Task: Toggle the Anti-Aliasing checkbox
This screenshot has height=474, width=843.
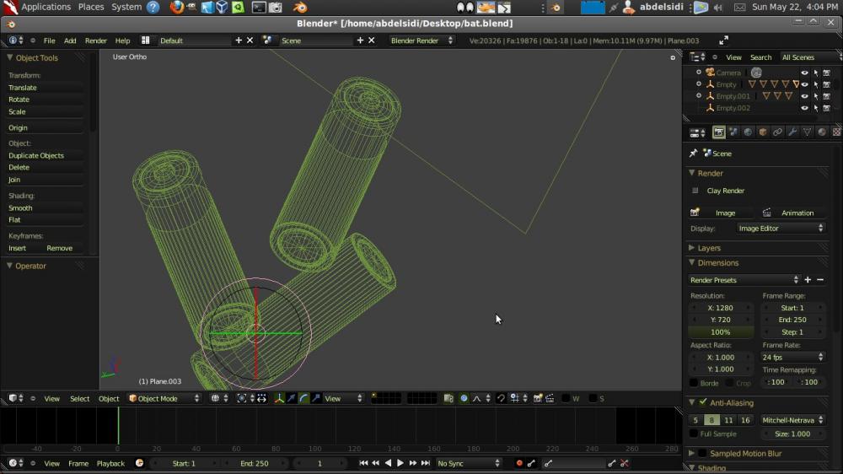Action: (x=703, y=403)
